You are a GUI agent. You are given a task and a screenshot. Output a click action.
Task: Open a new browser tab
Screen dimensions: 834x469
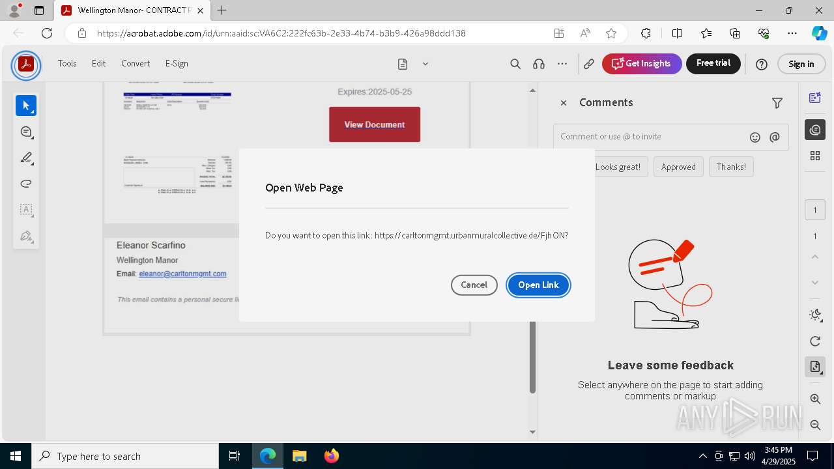click(x=222, y=10)
